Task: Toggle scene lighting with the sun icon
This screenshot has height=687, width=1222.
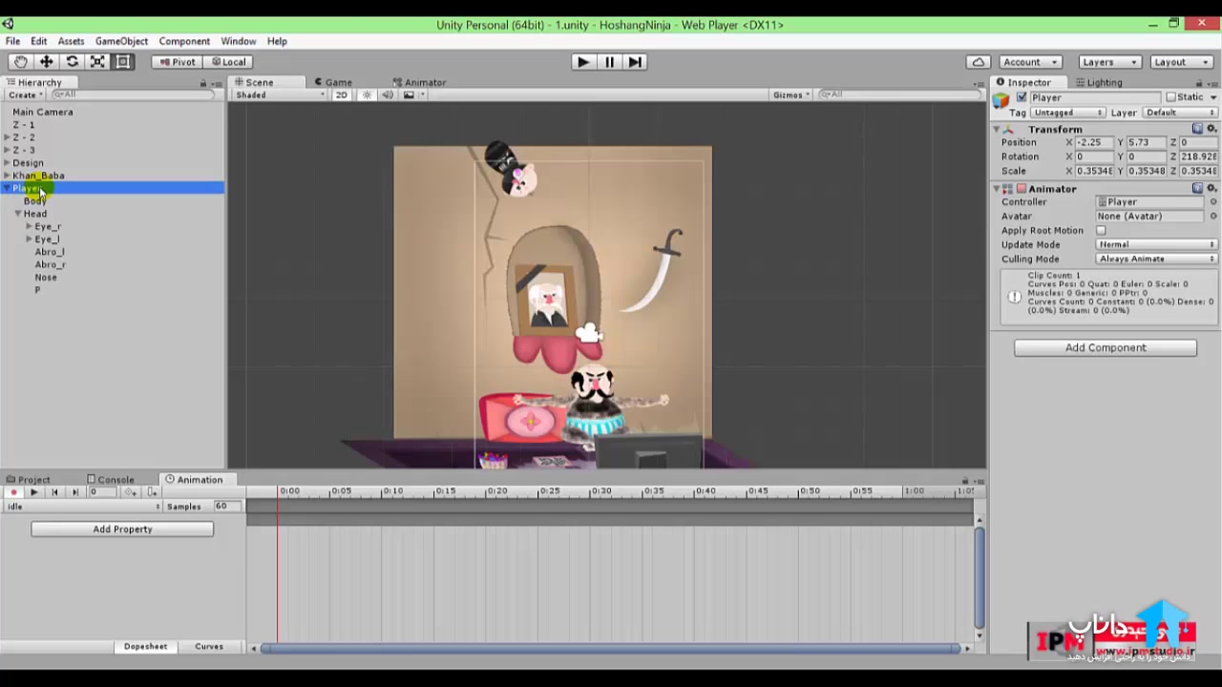Action: pyautogui.click(x=367, y=95)
